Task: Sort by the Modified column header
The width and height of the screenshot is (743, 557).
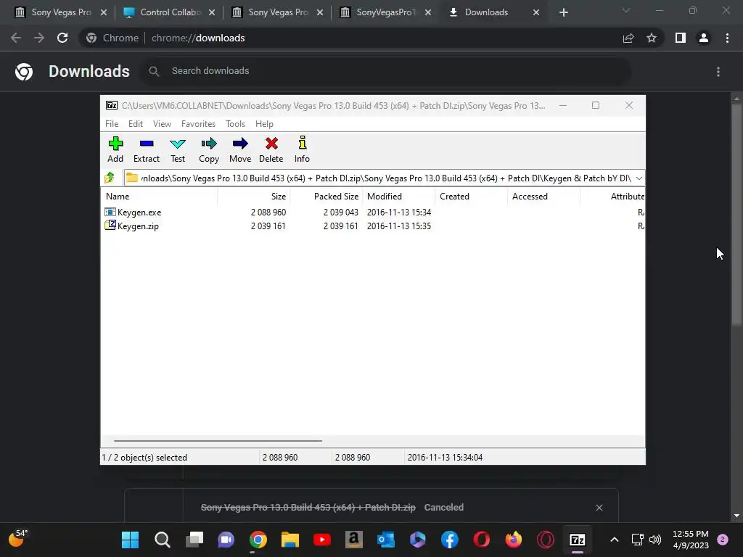Action: point(399,196)
